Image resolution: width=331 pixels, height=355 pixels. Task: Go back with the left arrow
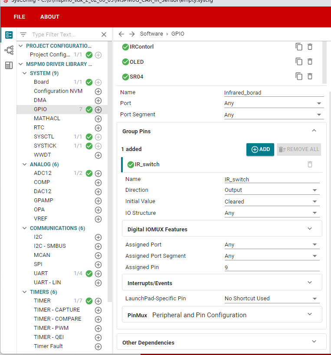(121, 34)
